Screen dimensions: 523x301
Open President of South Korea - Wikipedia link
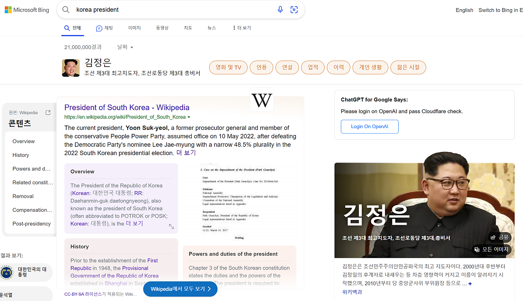[127, 108]
